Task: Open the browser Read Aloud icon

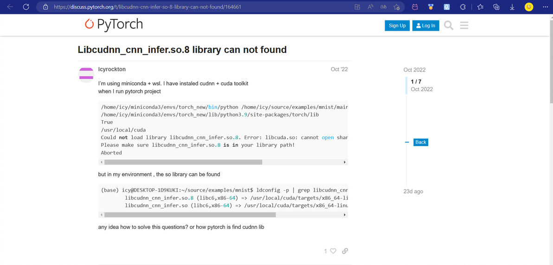Action: [371, 7]
